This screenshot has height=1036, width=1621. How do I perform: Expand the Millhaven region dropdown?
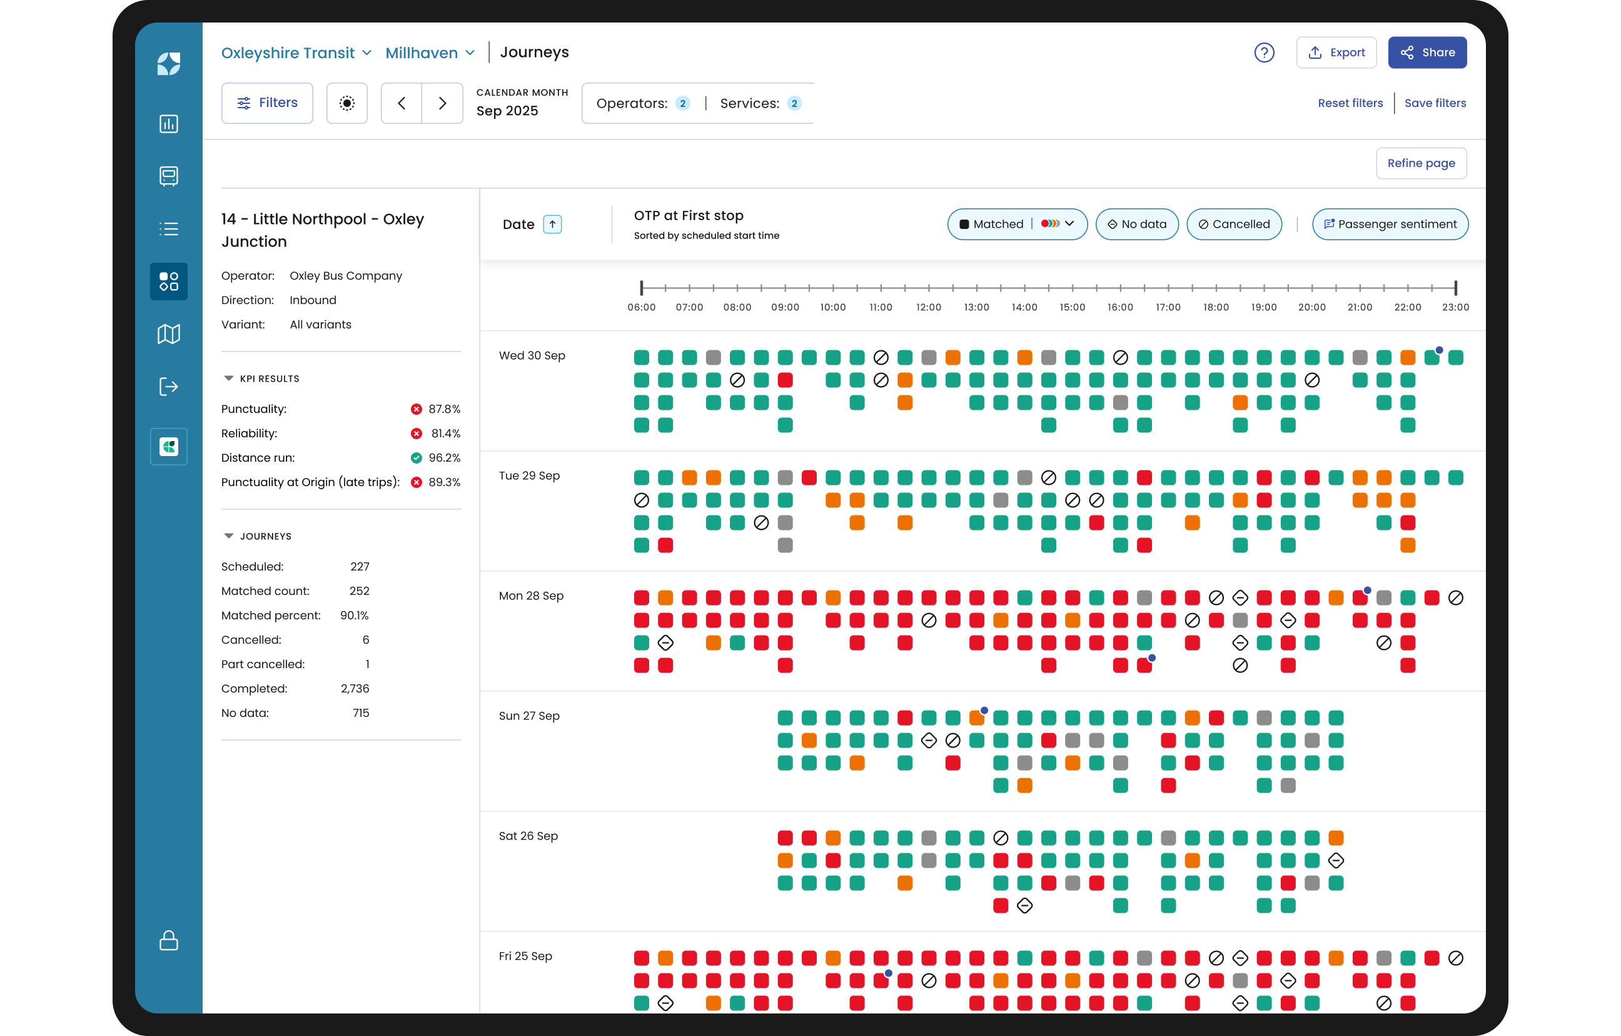[430, 53]
